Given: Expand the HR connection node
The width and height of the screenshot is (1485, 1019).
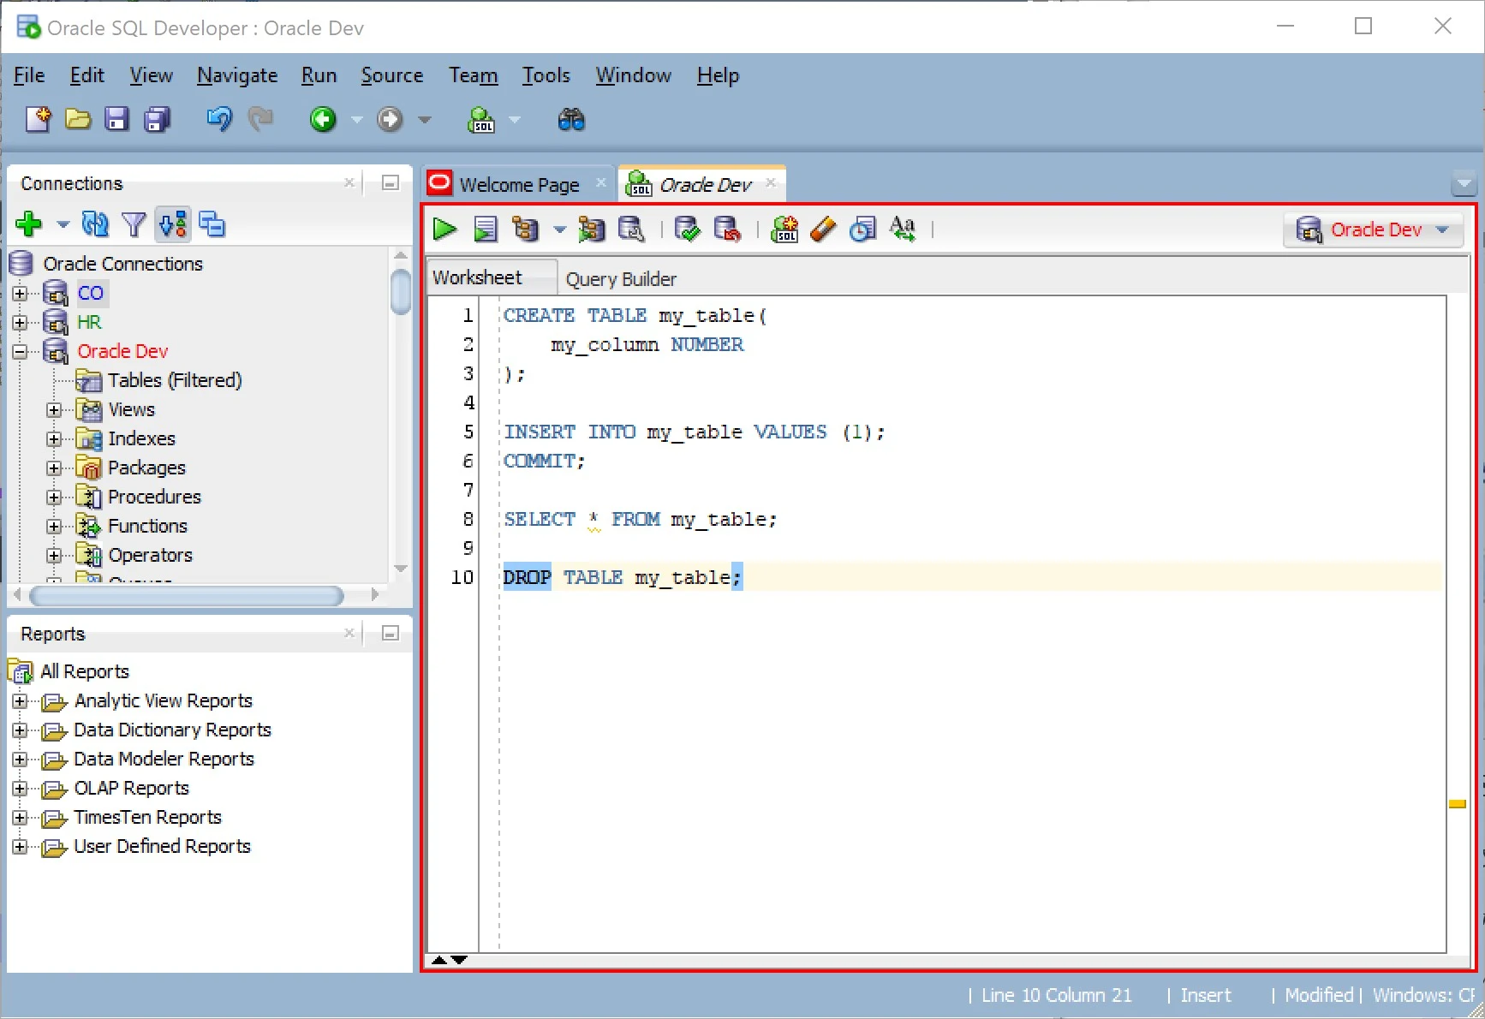Looking at the screenshot, I should point(21,323).
